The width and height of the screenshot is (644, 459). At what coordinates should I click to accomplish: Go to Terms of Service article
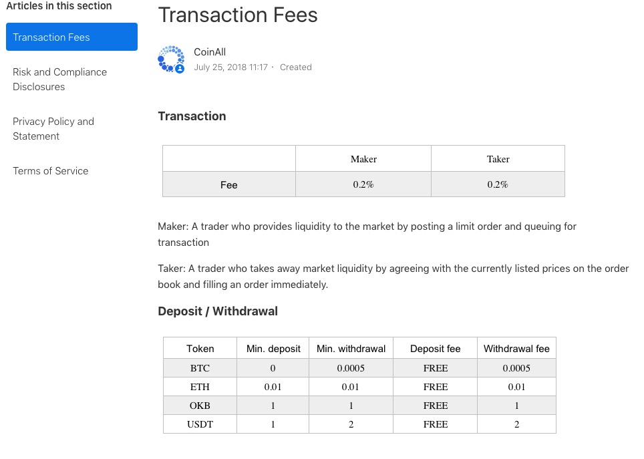point(51,171)
